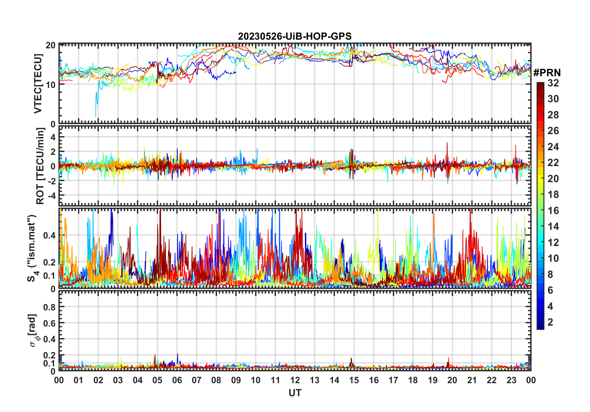
Task: Select the 18 hour tick on the UT axis
Action: coord(413,380)
